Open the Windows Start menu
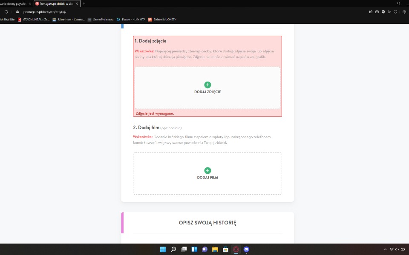The width and height of the screenshot is (409, 255). (163, 249)
